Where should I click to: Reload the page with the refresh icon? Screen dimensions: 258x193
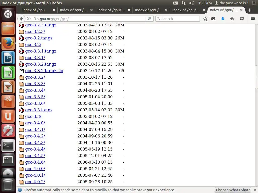(149, 19)
